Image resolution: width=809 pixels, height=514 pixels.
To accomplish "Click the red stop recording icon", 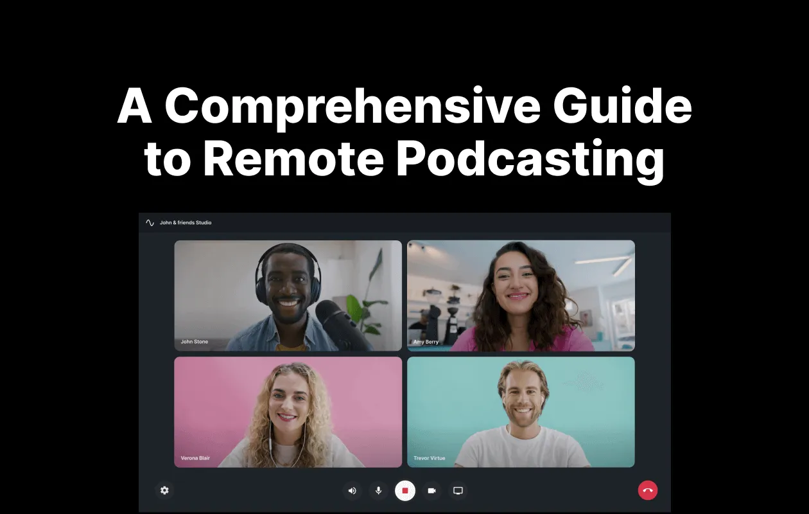I will coord(405,490).
